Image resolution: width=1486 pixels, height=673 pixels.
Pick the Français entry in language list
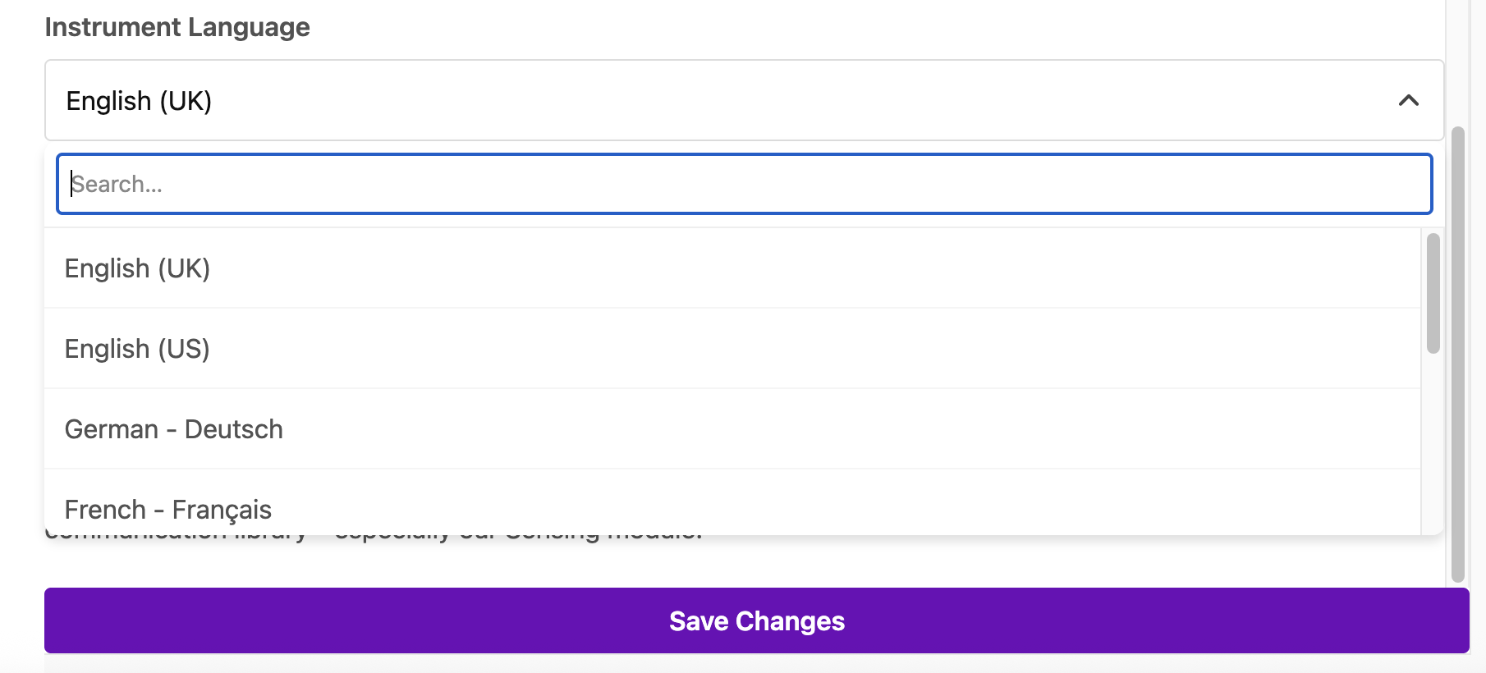pyautogui.click(x=222, y=510)
